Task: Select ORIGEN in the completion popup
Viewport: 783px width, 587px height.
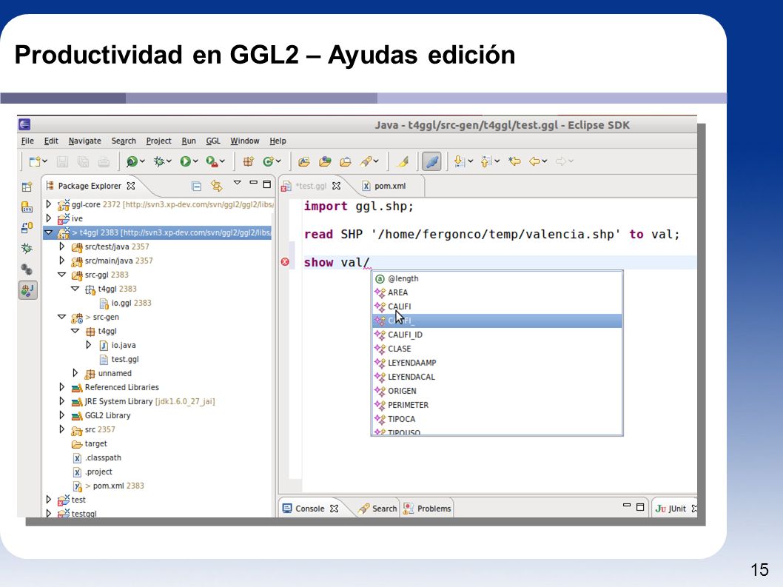Action: coord(497,391)
